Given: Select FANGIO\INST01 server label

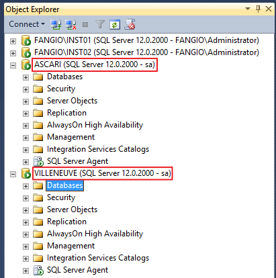Looking at the screenshot, I should tap(146, 40).
